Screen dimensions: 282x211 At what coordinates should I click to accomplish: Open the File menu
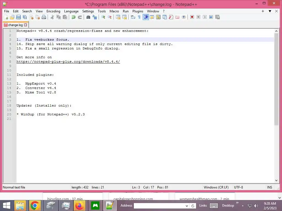pos(7,11)
